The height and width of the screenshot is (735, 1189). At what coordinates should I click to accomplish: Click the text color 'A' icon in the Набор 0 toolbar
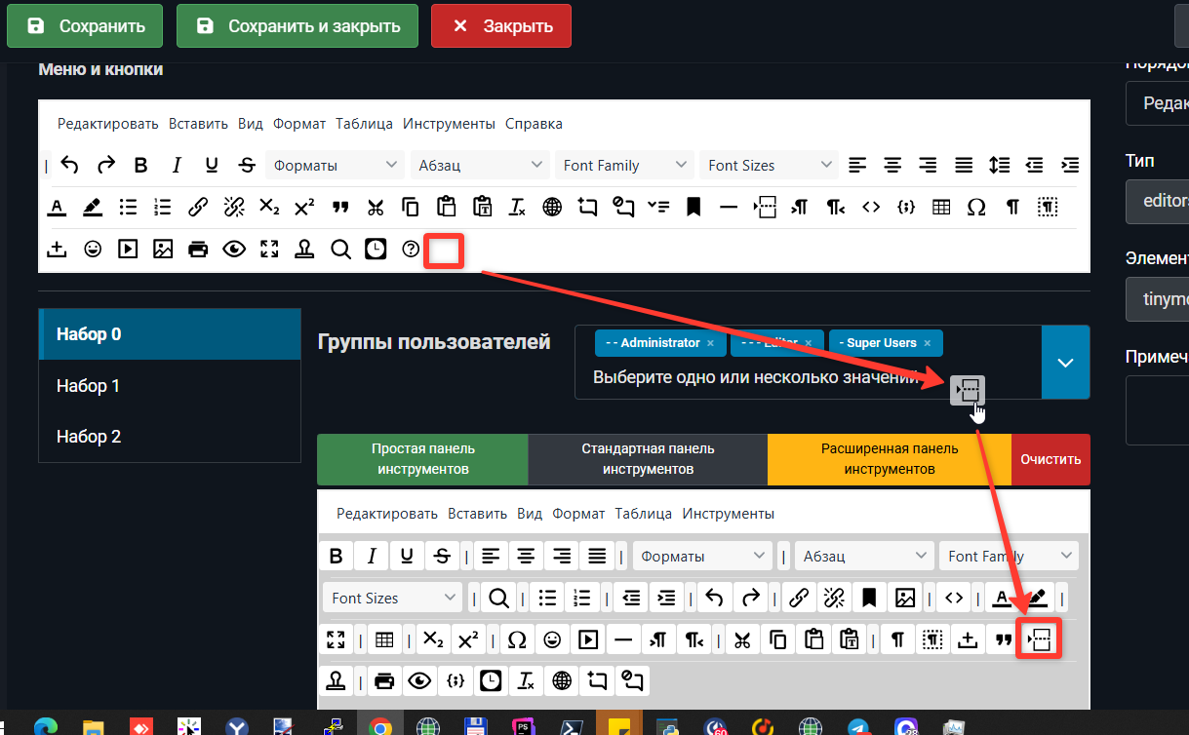(1003, 598)
